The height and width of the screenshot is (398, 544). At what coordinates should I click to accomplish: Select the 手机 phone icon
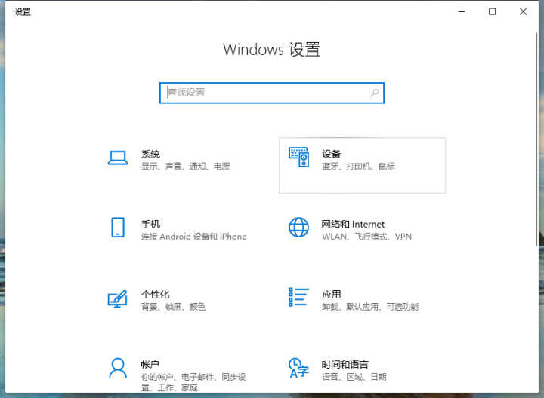[118, 228]
